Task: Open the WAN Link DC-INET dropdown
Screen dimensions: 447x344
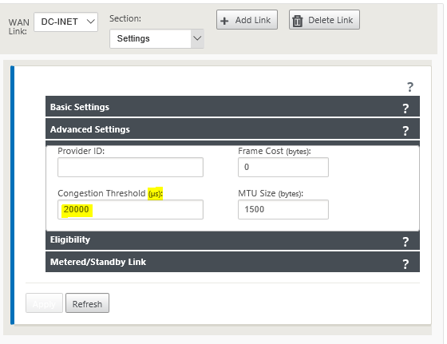Action: tap(65, 22)
